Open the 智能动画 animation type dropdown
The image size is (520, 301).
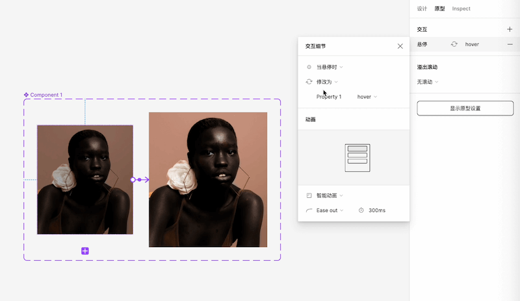tap(330, 196)
